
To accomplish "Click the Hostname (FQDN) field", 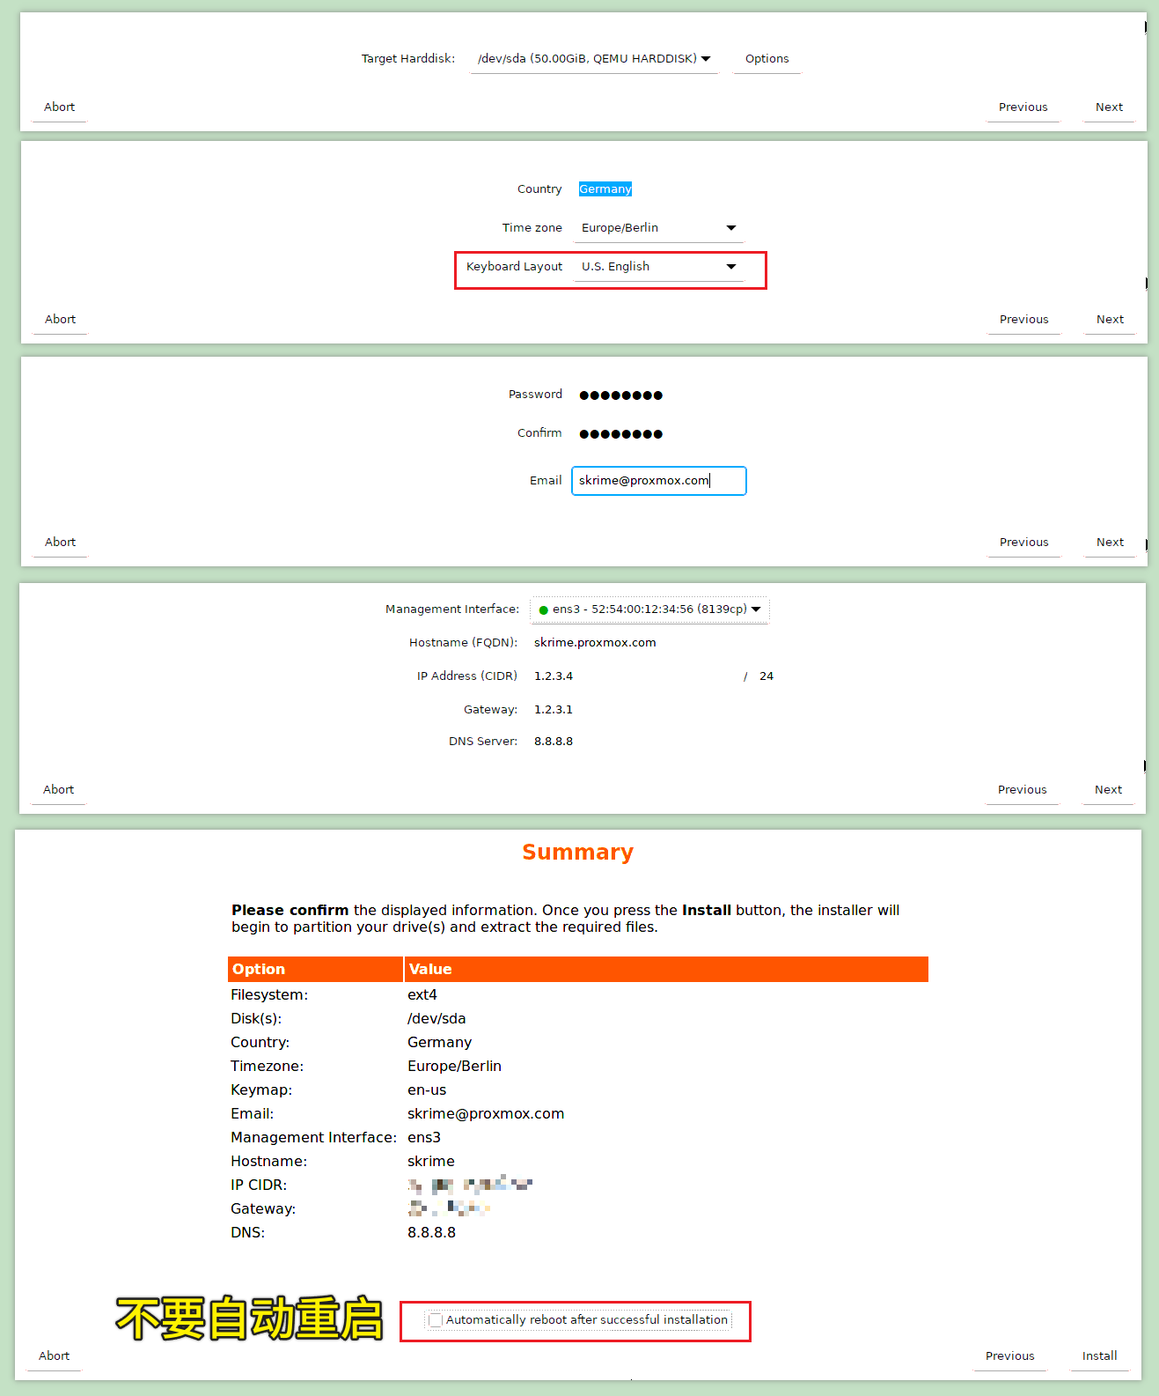I will click(x=634, y=643).
